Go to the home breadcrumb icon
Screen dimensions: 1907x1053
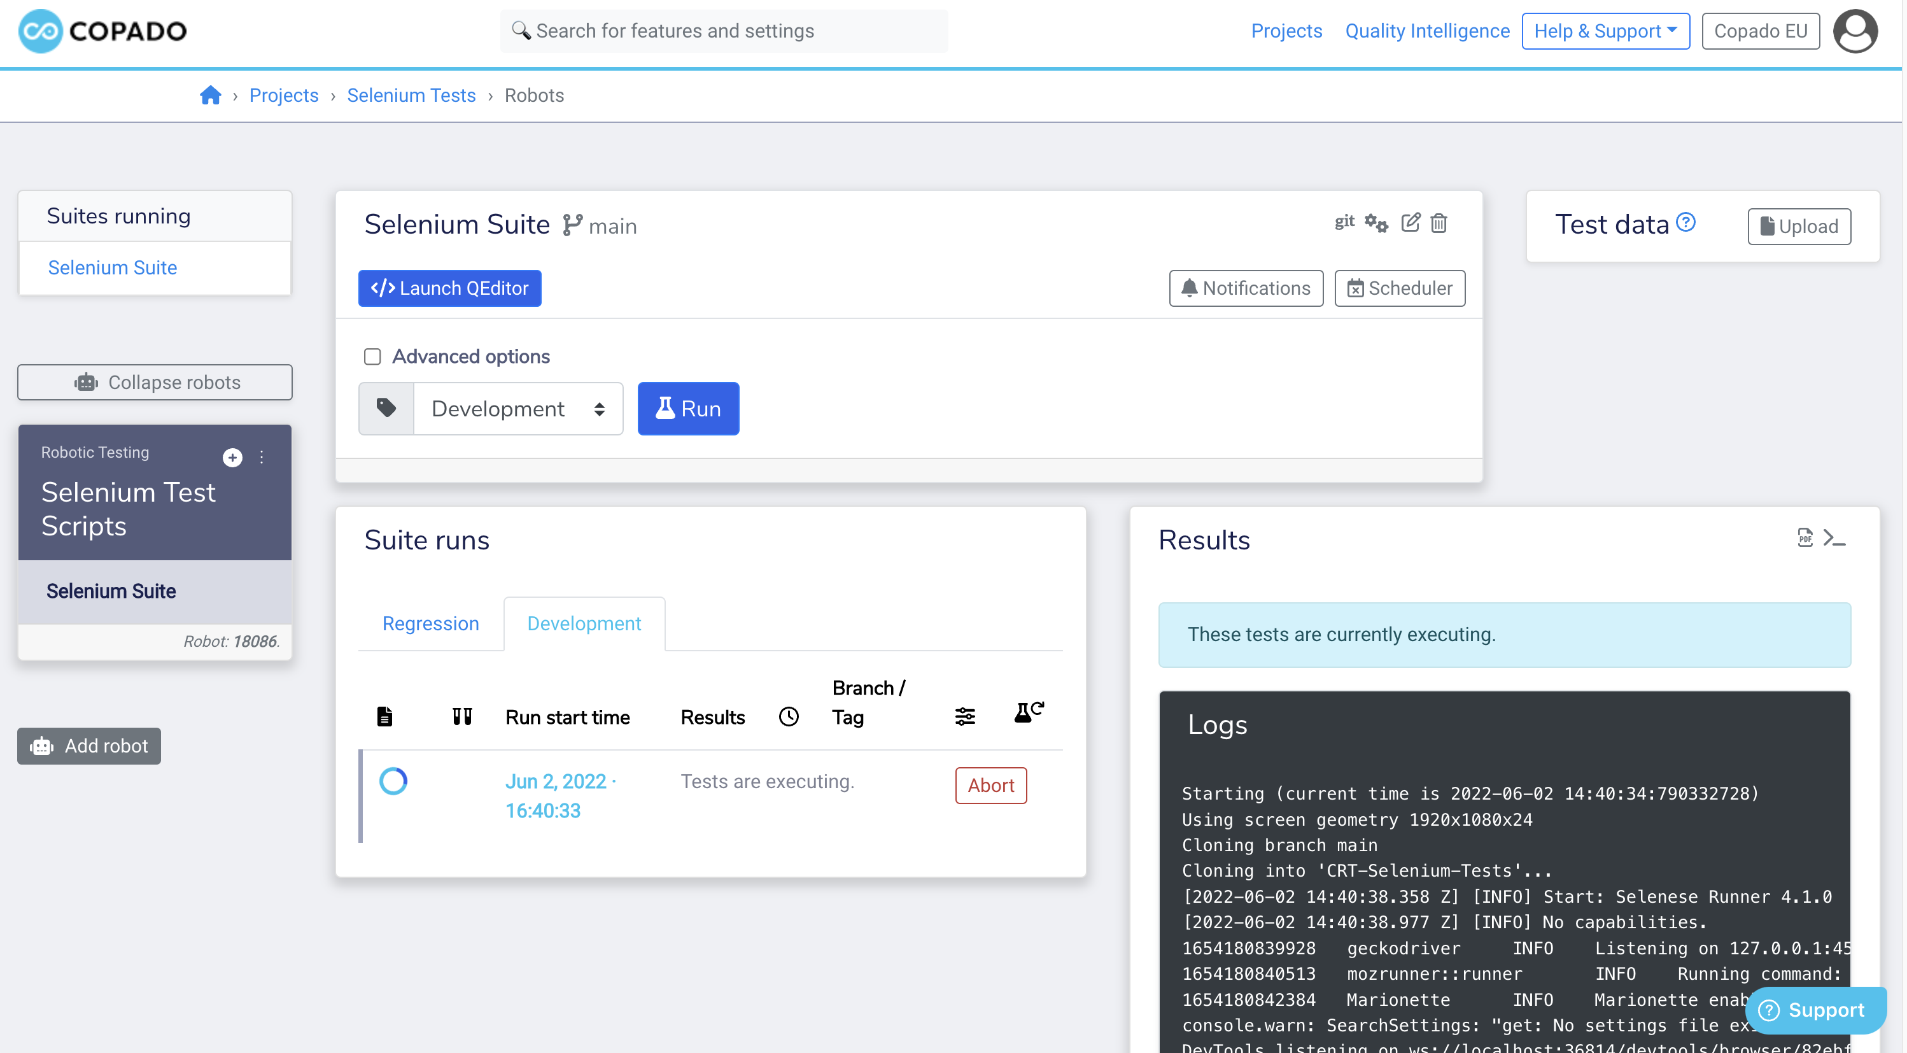coord(210,95)
